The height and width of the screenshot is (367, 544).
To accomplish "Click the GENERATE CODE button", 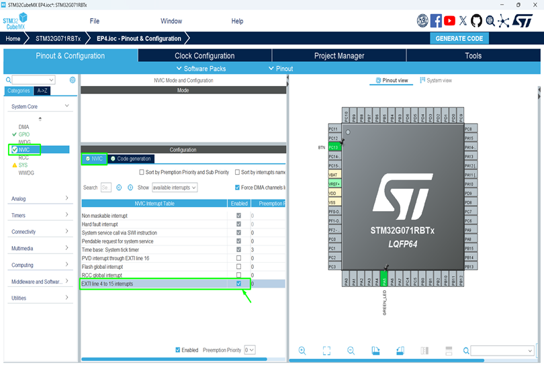I will point(459,38).
